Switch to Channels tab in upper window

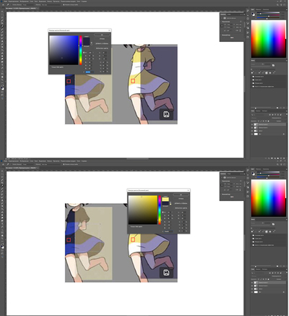[x=258, y=111]
